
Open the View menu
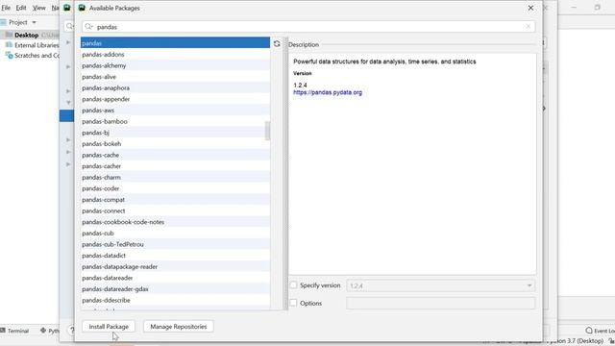point(38,8)
